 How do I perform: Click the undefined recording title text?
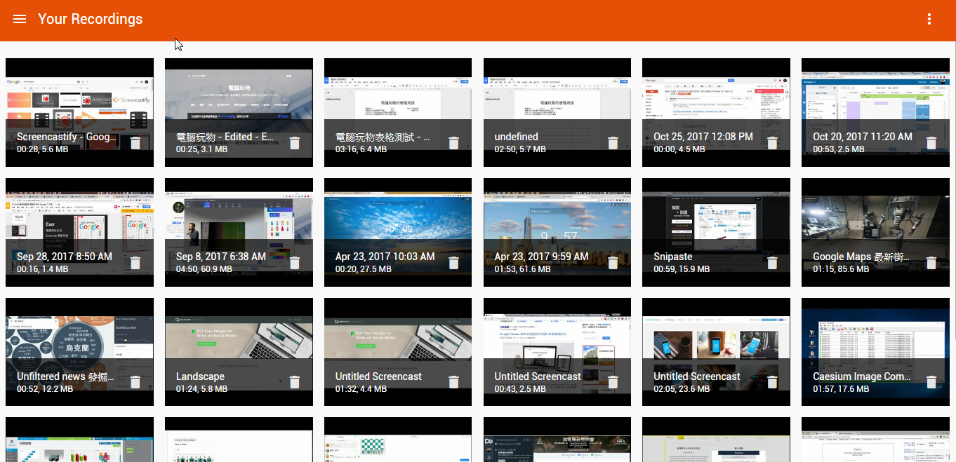coord(516,137)
